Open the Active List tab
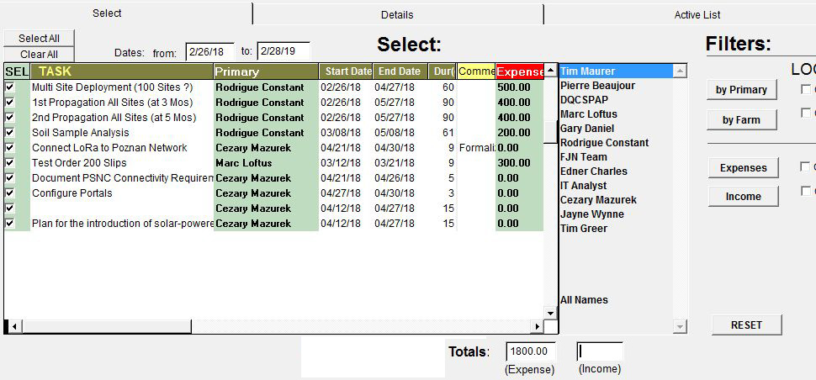Viewport: 816px width, 380px height. 697,14
